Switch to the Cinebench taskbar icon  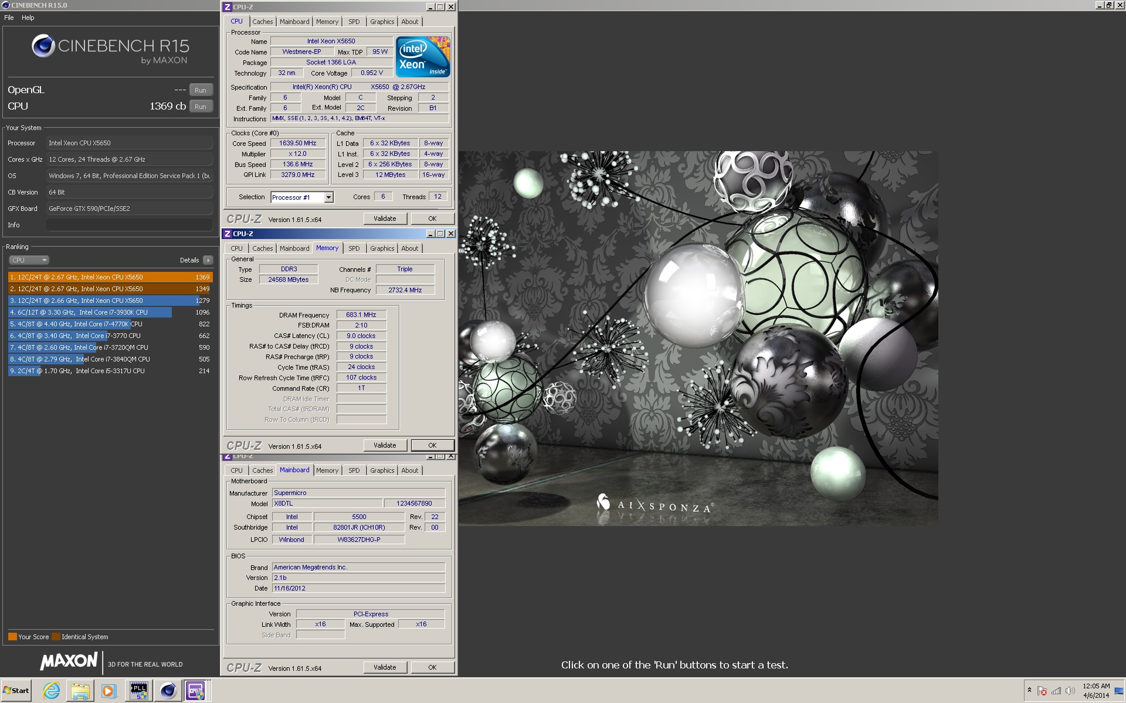(x=168, y=691)
